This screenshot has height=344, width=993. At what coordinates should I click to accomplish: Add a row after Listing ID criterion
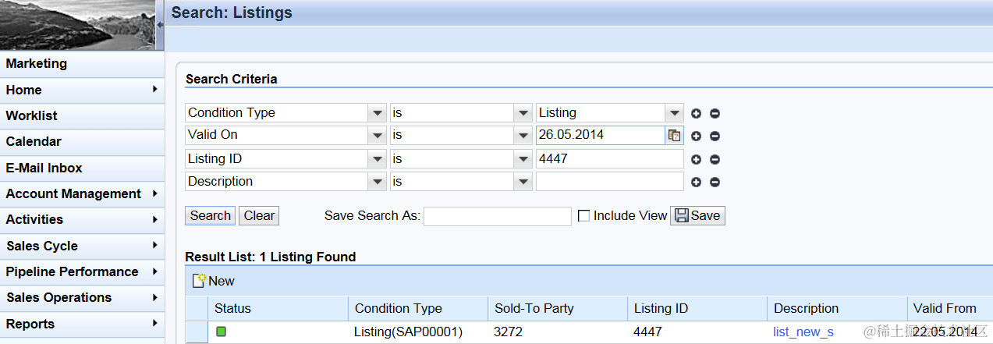tap(697, 160)
